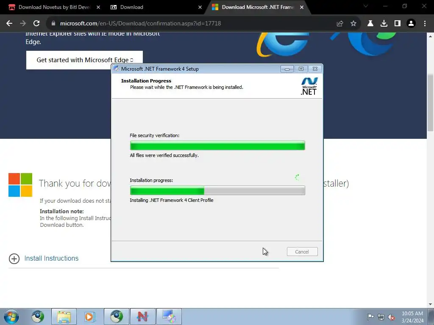Cancel the .NET Framework installation
The width and height of the screenshot is (434, 325).
(302, 252)
